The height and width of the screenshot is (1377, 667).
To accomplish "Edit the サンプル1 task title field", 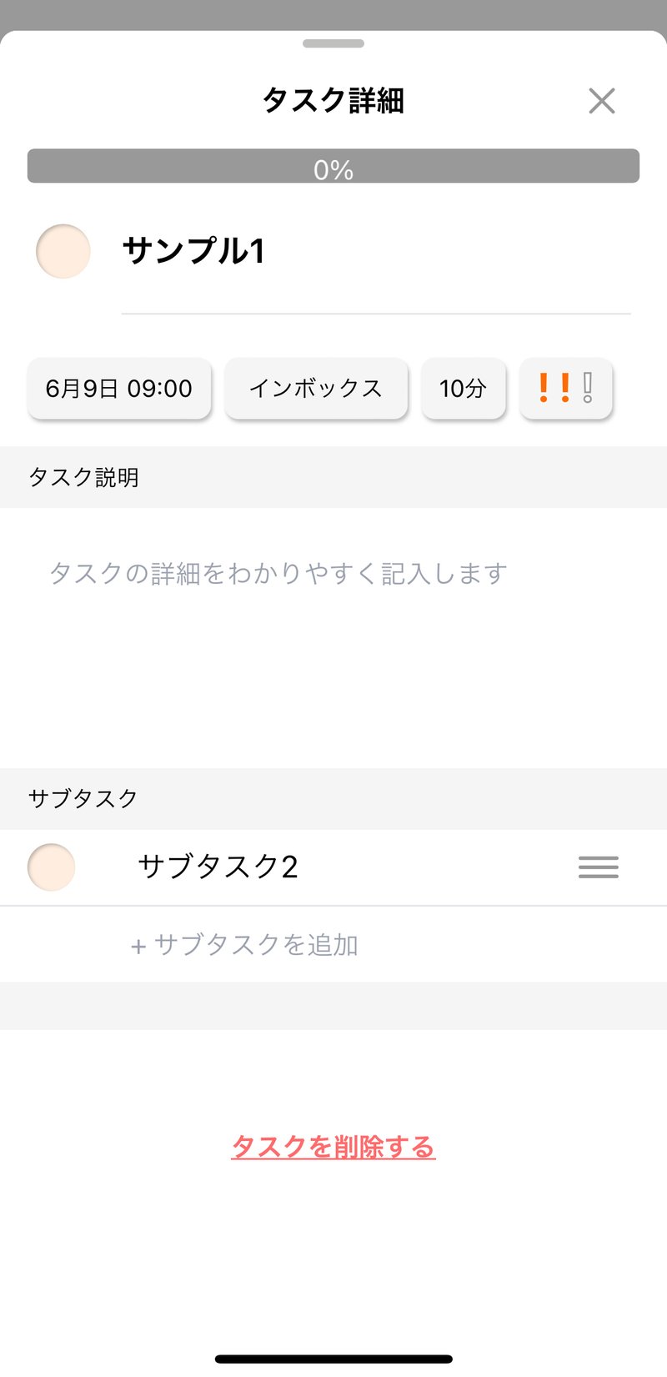I will [x=375, y=251].
